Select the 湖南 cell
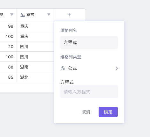This screenshot has height=137, width=150. point(35,67)
